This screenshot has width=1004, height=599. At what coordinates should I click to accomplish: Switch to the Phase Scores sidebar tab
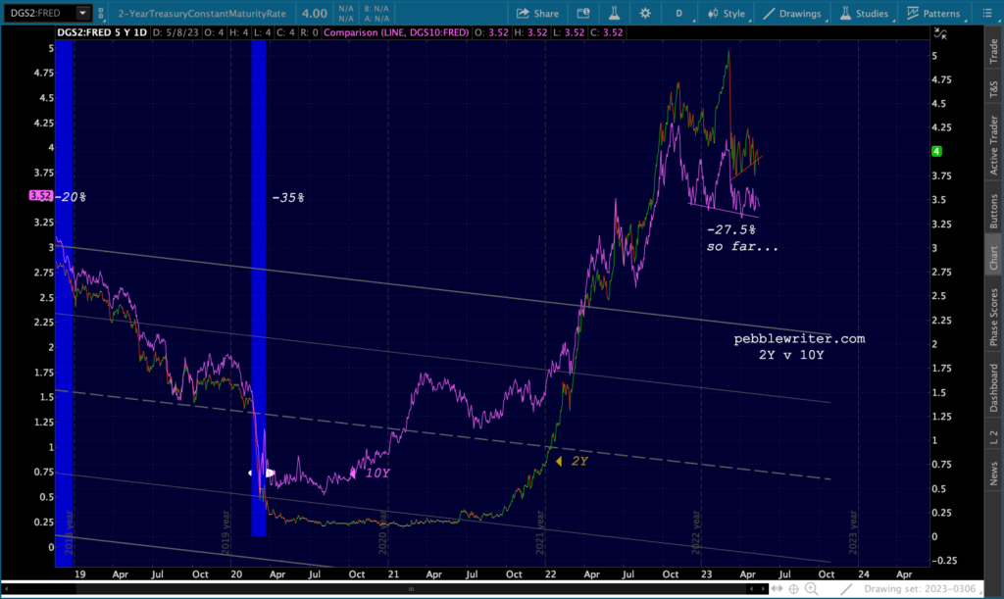994,317
